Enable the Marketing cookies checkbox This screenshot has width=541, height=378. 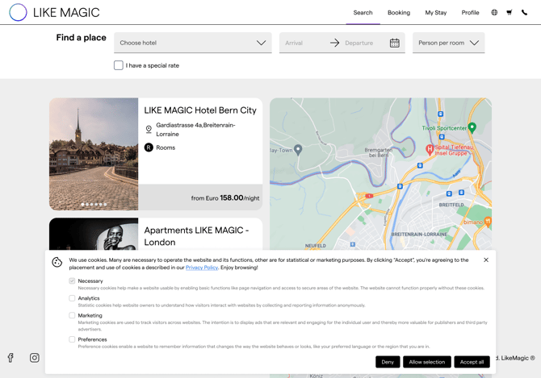72,315
